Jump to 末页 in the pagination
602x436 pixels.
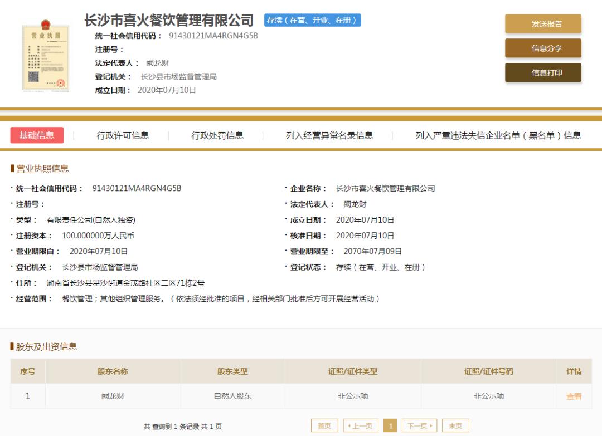(455, 425)
